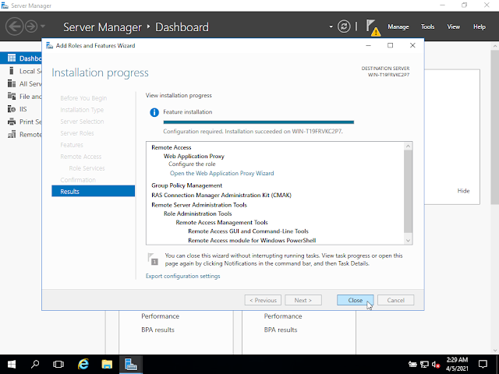The image size is (499, 374).
Task: Select 'Remote Server Administration Tools' row
Action: [199, 205]
